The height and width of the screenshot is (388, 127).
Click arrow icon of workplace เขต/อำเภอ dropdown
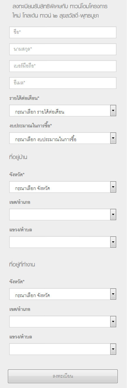113,322
